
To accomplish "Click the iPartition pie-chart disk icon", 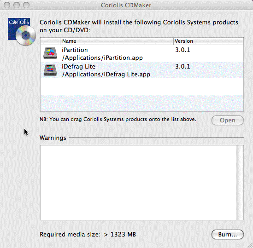I will tap(50, 53).
